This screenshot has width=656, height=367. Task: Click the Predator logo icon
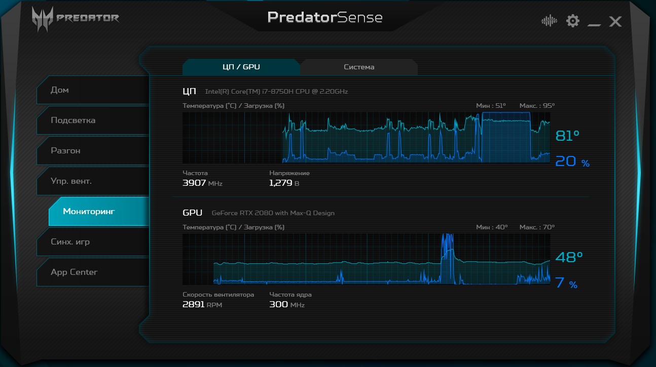(43, 19)
